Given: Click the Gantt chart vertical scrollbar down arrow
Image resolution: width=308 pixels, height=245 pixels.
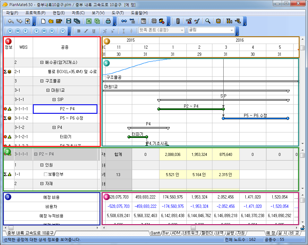Looking at the screenshot, I should pyautogui.click(x=302, y=143).
